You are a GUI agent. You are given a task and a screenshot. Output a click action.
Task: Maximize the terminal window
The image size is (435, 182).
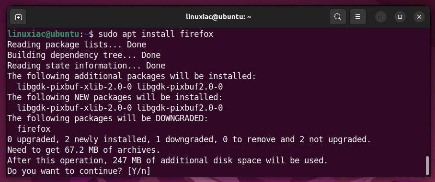[x=400, y=17]
